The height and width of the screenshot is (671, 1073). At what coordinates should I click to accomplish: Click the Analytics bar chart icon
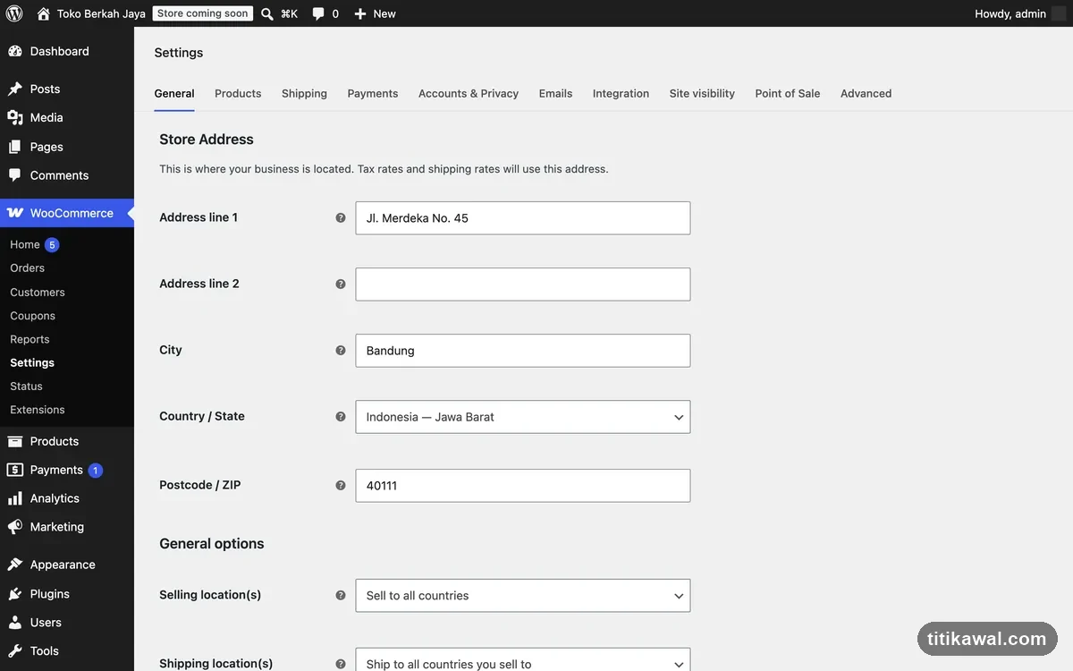point(15,498)
